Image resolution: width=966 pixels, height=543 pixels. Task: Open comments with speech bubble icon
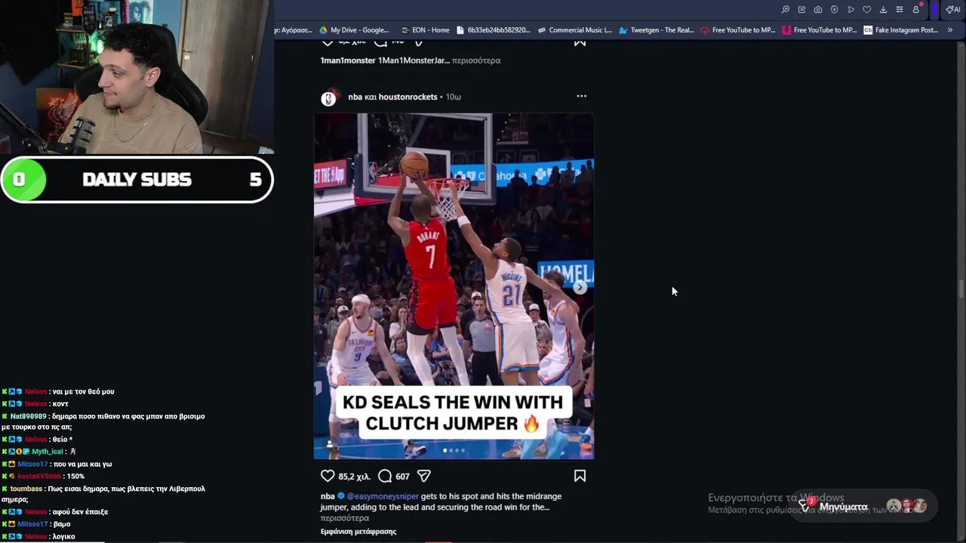pos(385,476)
